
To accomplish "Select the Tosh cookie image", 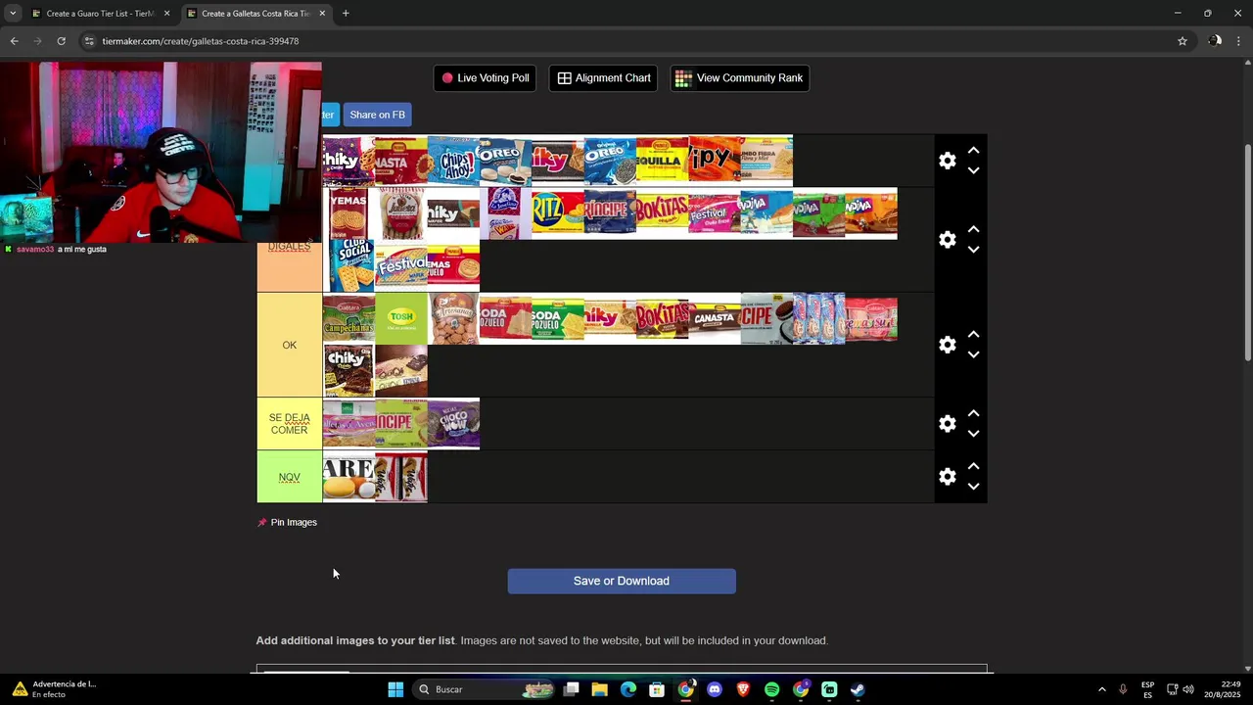I will 401,317.
